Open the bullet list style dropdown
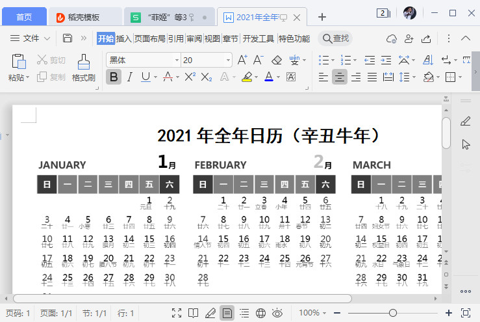The image size is (480, 322). click(333, 60)
